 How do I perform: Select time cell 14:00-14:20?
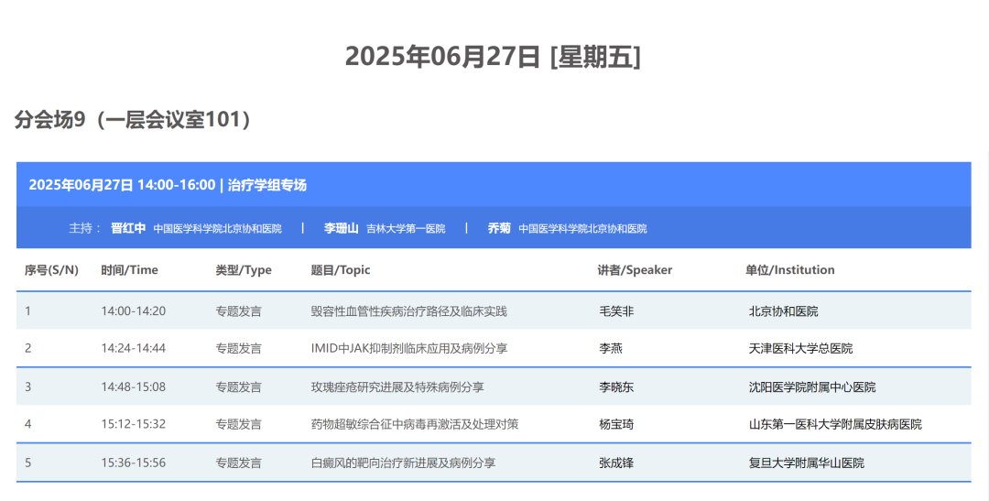[133, 311]
